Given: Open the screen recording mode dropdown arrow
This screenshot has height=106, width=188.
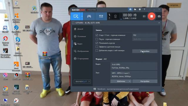Looking at the screenshot, I should [82, 16].
